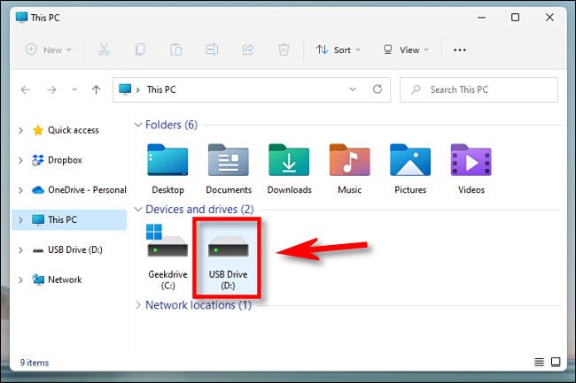Viewport: 576px width, 383px height.
Task: Switch to large icons view in status bar
Action: click(556, 362)
